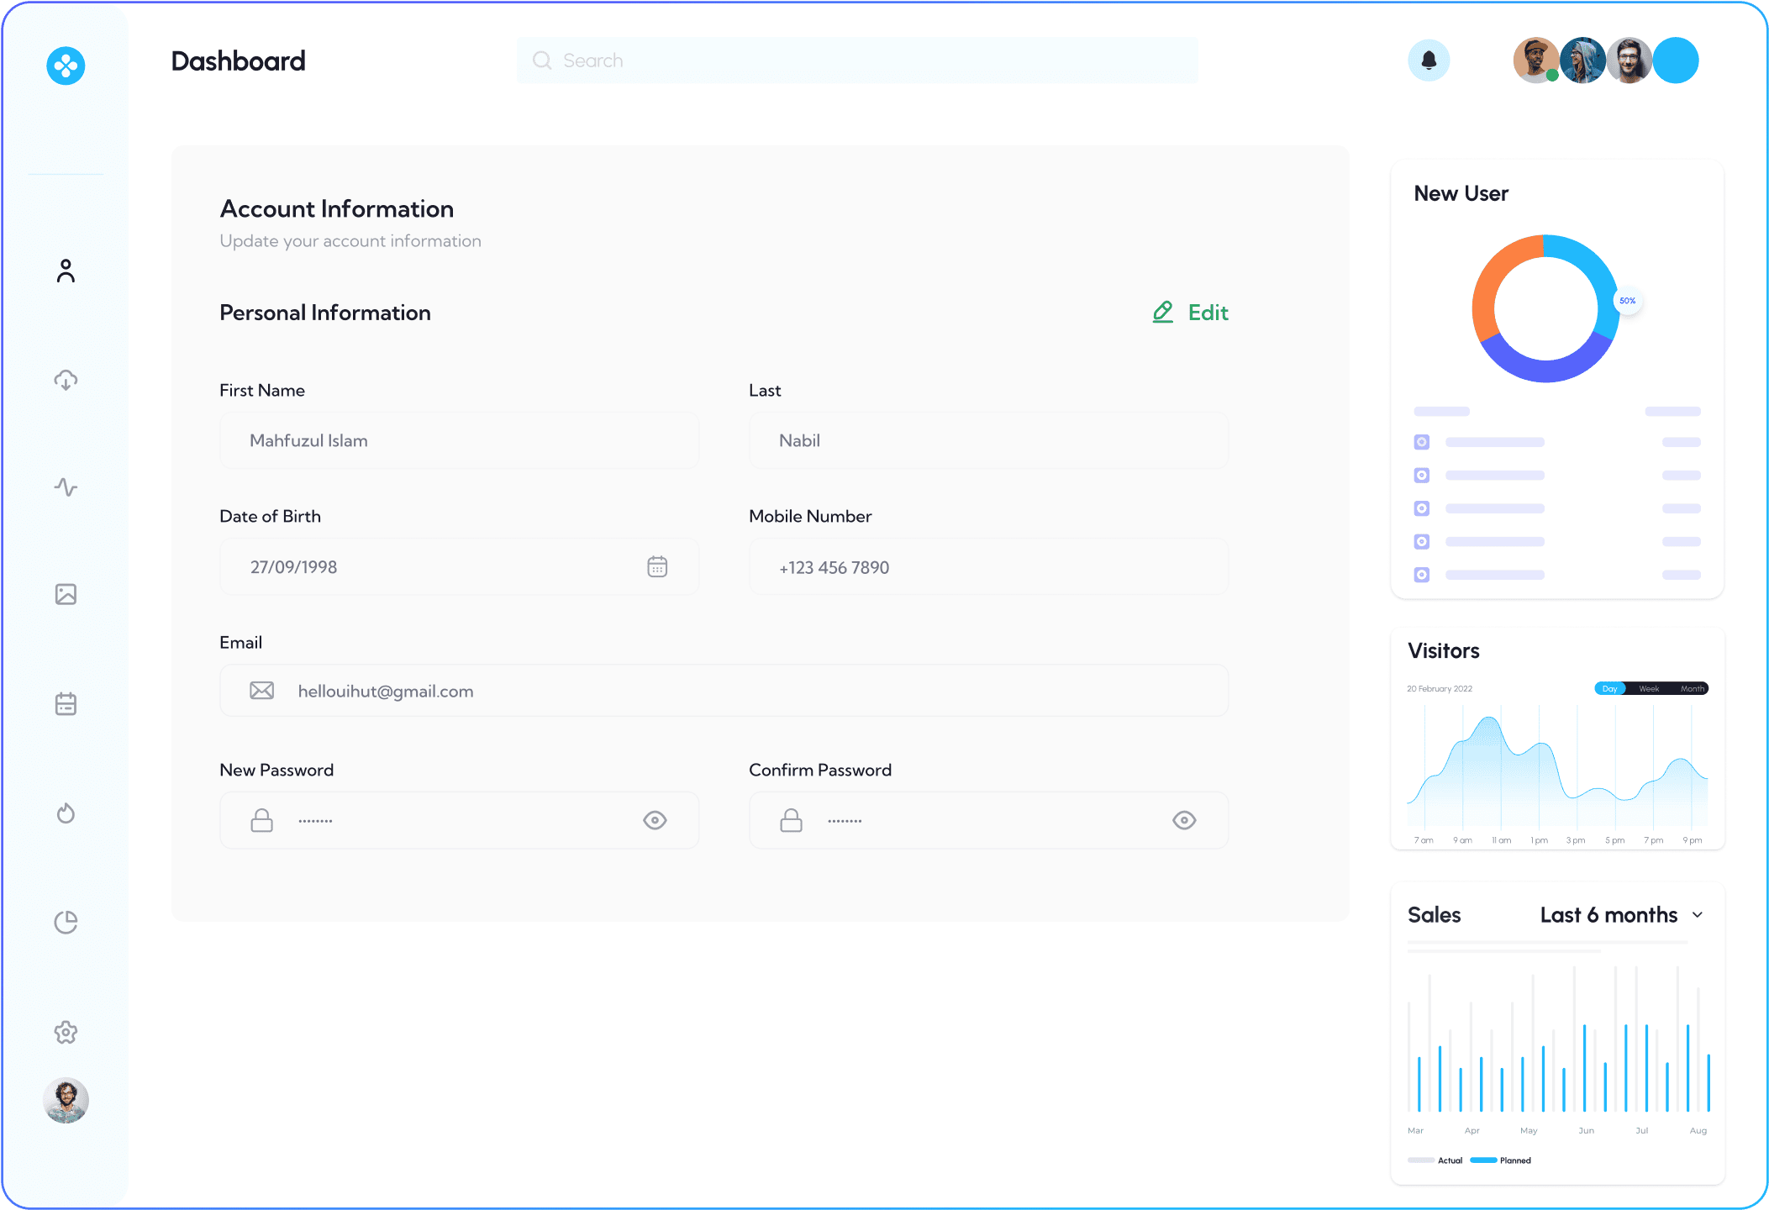Screen dimensions: 1769x1210
Task: Open the calendar icon in sidebar
Action: [66, 703]
